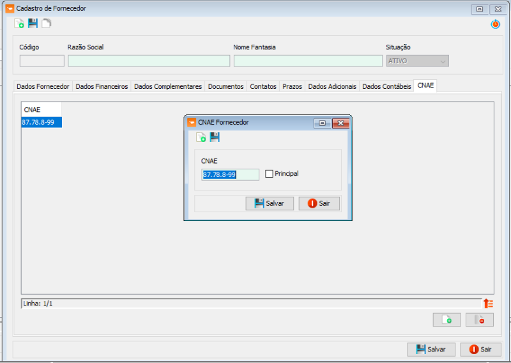Maximize the CNAE Fornecedor dialog
511x363 pixels.
point(322,123)
